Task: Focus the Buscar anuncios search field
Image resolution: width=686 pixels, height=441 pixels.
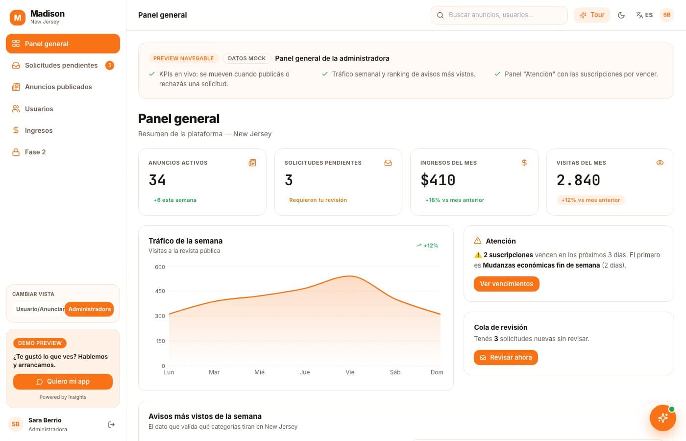Action: (x=499, y=15)
